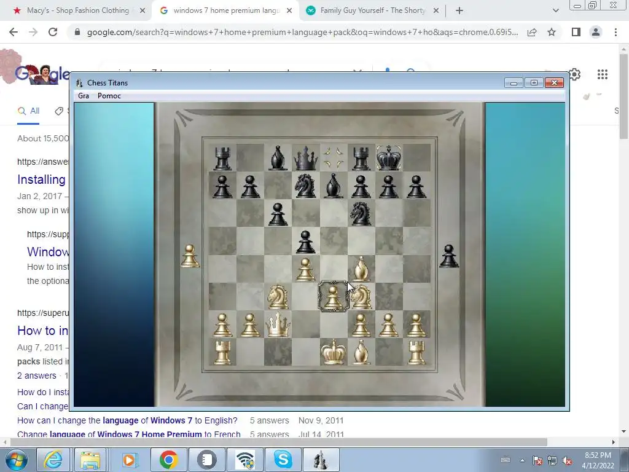Click the black rook on a8
The width and height of the screenshot is (629, 472).
pyautogui.click(x=222, y=159)
